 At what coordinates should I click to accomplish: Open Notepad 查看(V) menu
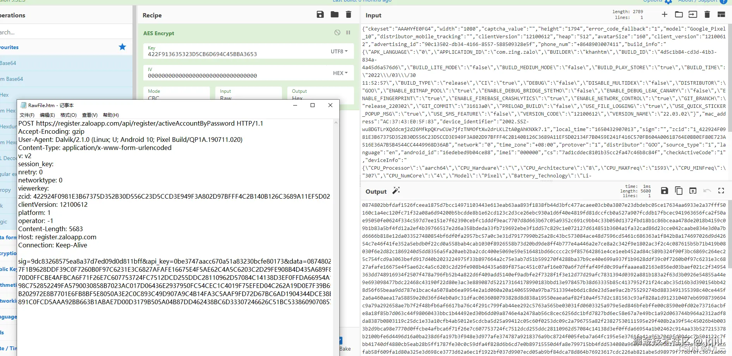point(89,115)
